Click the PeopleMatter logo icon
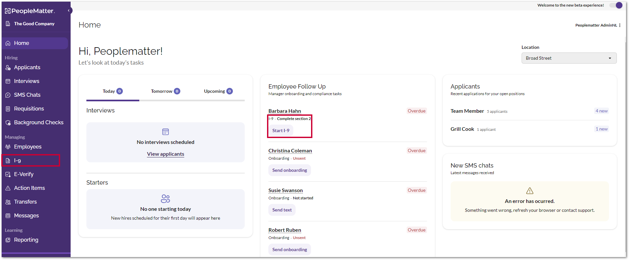 click(8, 11)
